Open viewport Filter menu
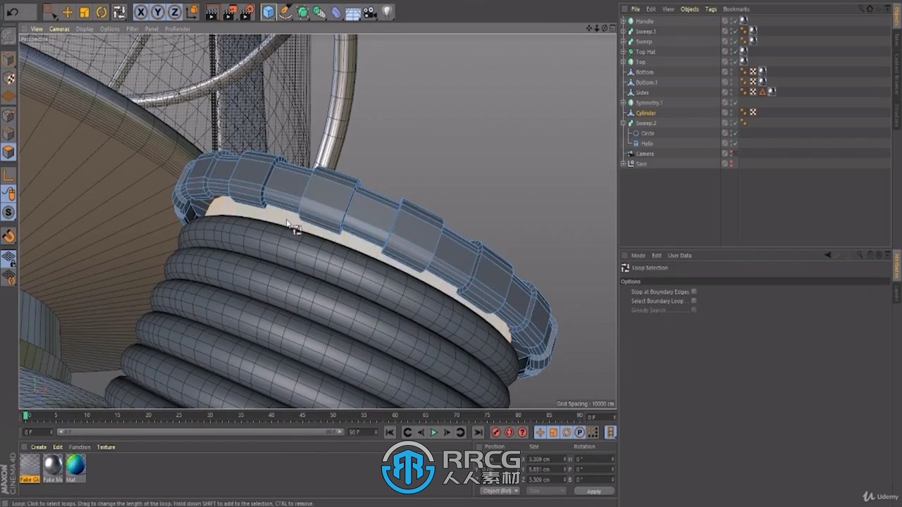Screen dimensions: 902x507 [132, 29]
